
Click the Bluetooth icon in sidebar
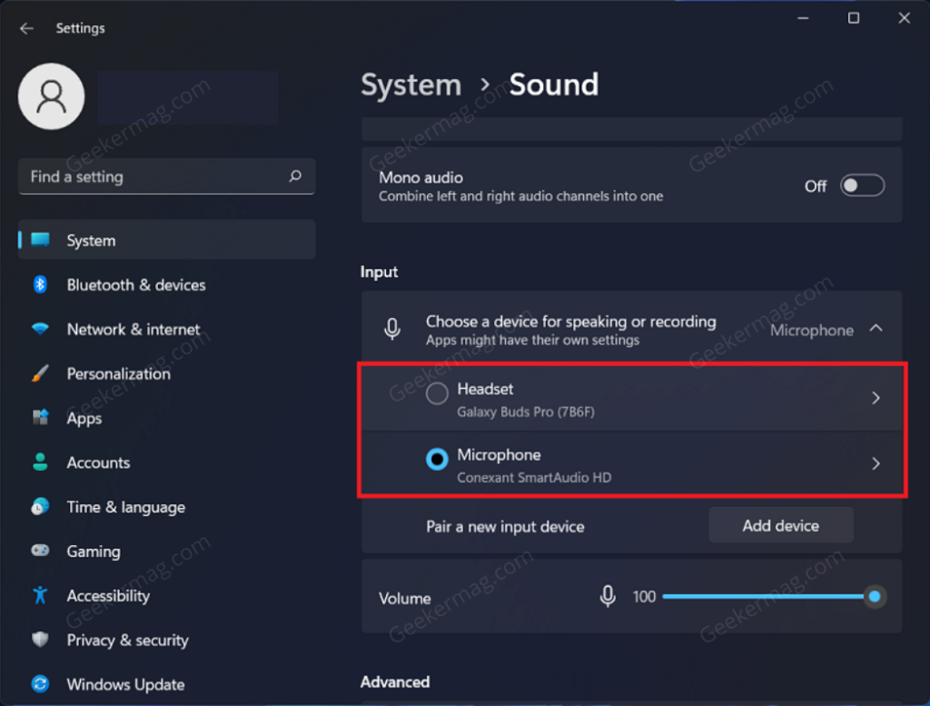[40, 284]
